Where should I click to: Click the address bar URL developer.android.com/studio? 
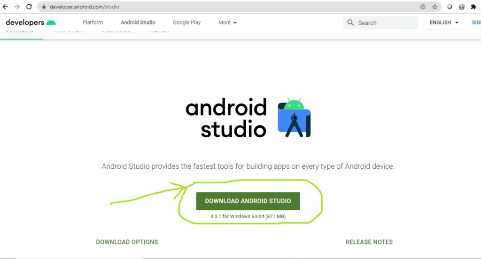(x=85, y=7)
